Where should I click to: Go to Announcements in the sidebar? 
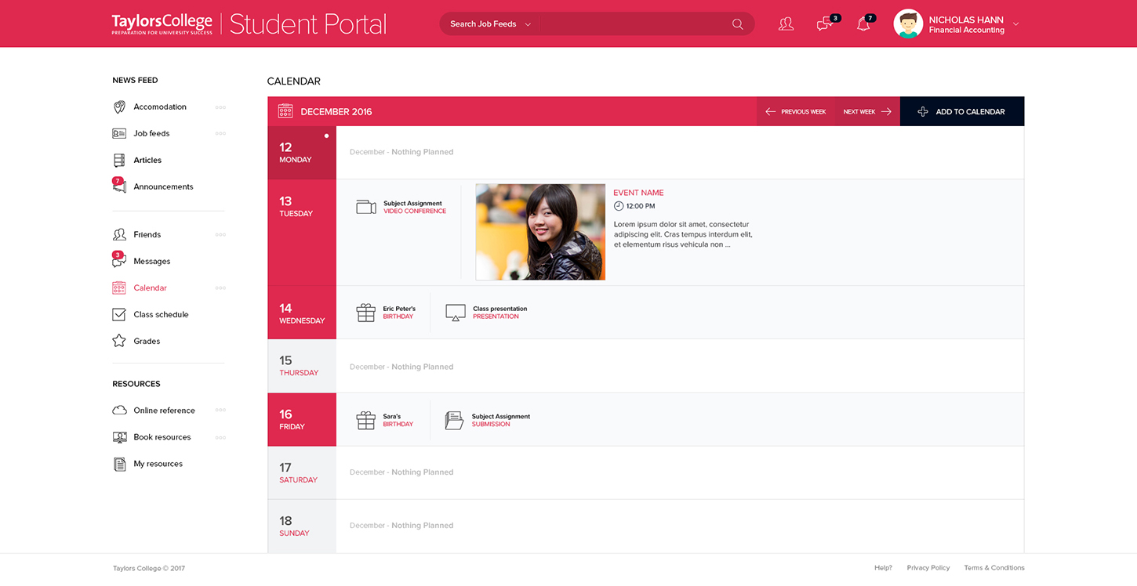[x=163, y=187]
